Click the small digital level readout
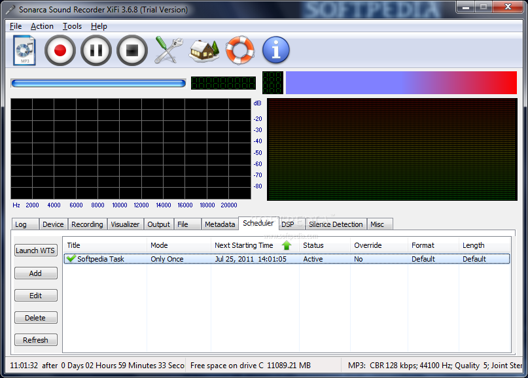Screen dimensions: 528x378 [272, 82]
